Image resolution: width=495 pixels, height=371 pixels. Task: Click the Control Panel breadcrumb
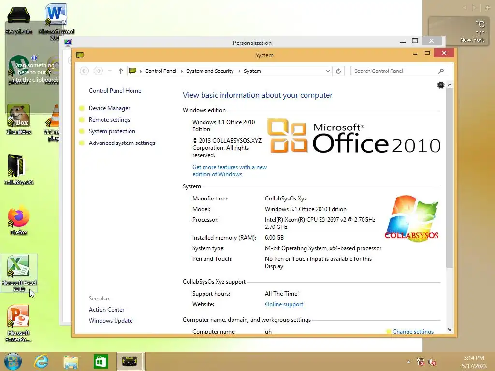click(x=160, y=71)
